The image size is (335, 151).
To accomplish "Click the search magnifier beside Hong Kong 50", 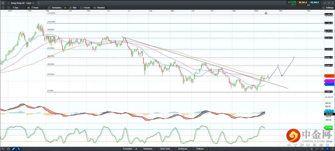I will coord(33,3).
